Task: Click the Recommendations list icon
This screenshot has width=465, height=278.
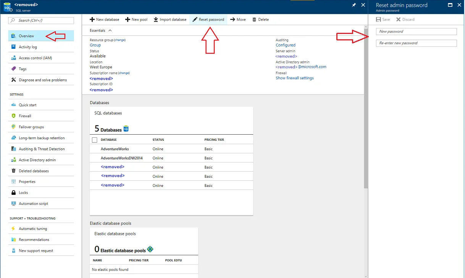Action: (14, 240)
